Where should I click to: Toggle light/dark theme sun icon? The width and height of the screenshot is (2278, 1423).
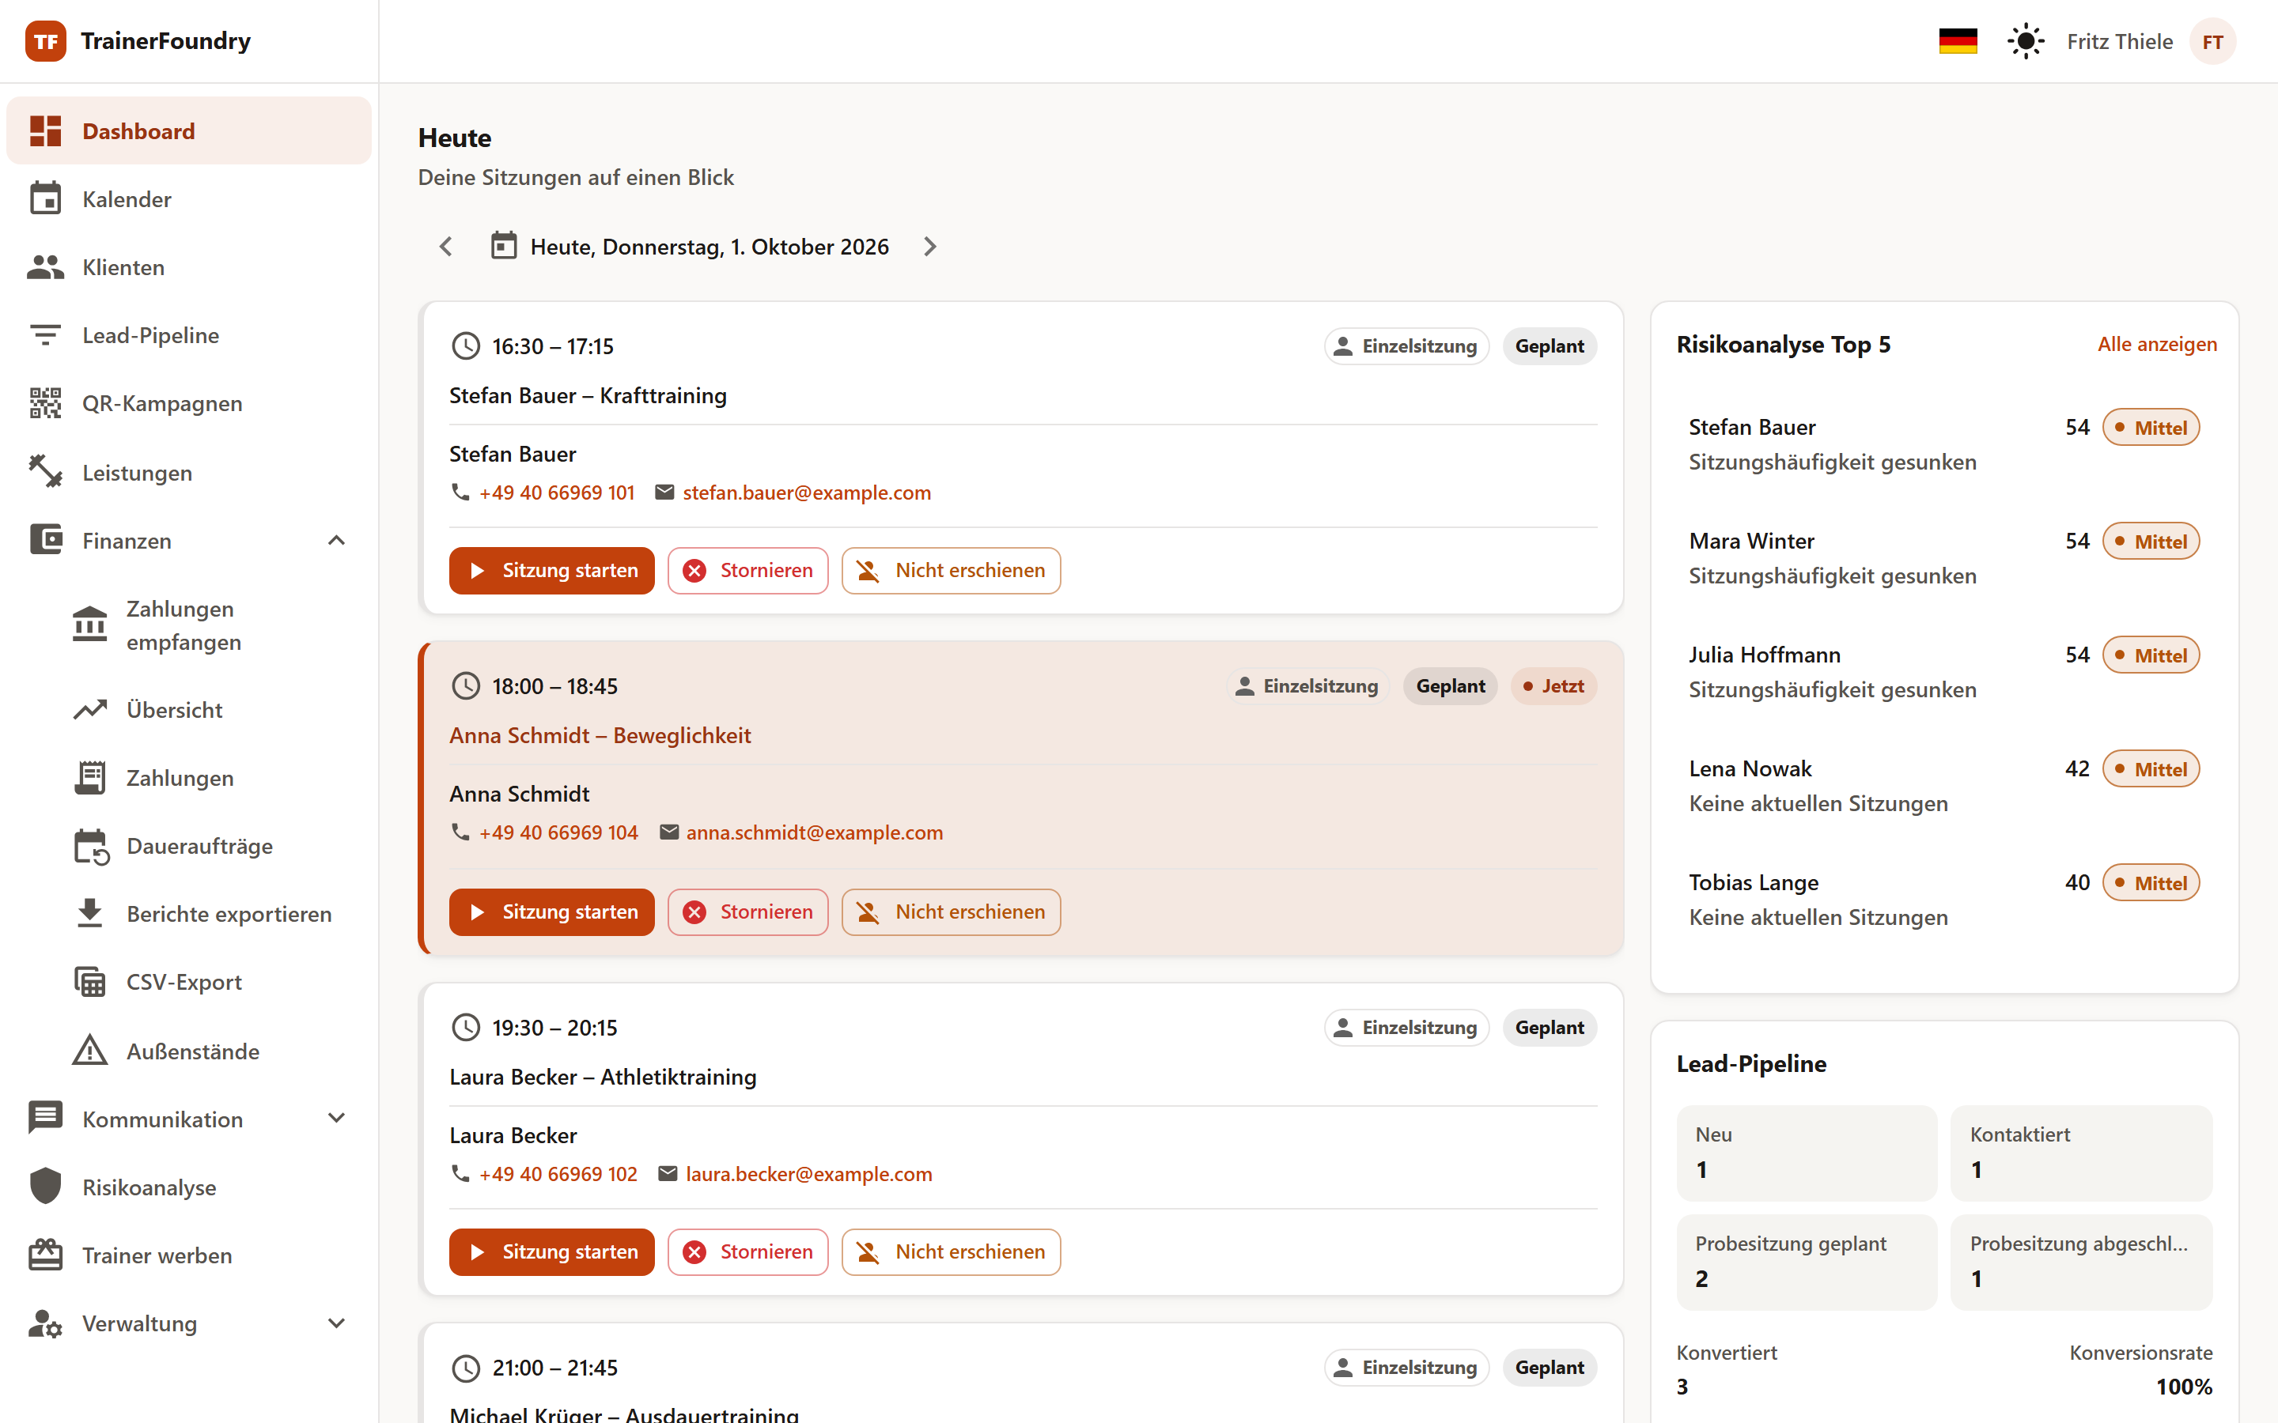click(x=2025, y=41)
